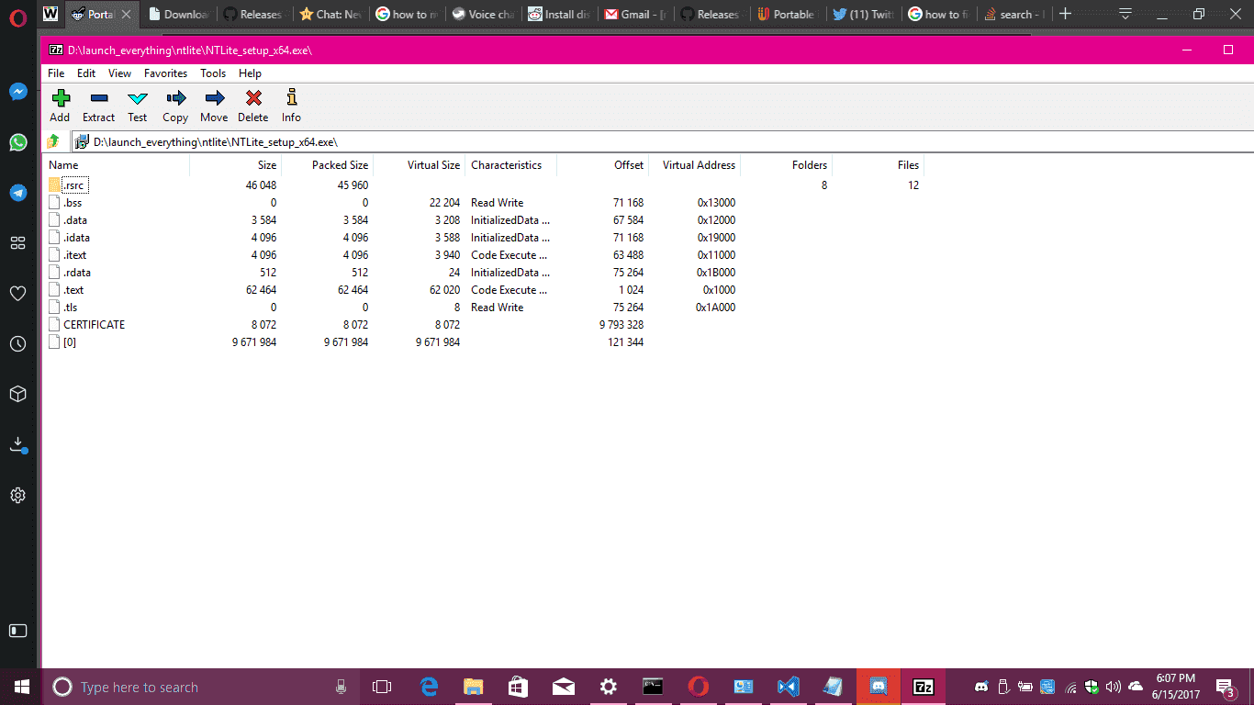Open the Tools menu
This screenshot has height=705, width=1254.
click(x=213, y=73)
